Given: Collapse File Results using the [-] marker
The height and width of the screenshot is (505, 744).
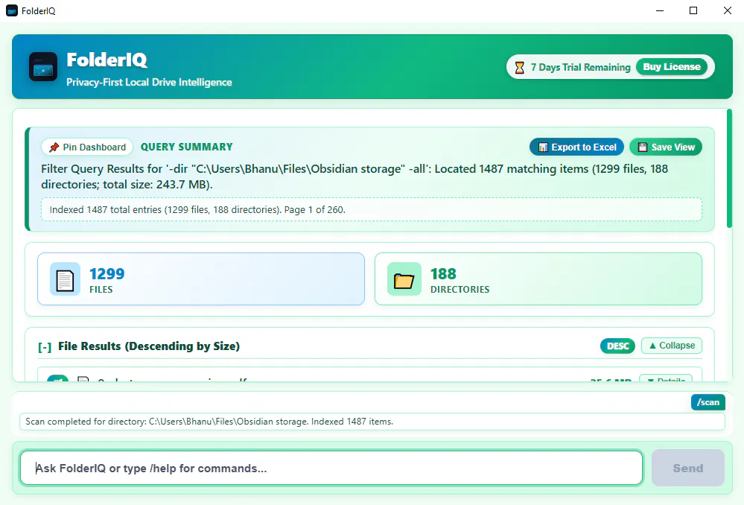Looking at the screenshot, I should [x=45, y=347].
